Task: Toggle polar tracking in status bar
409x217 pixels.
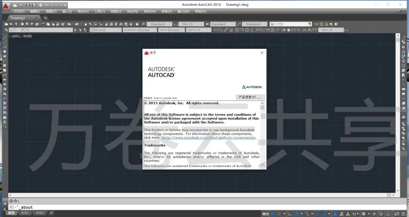Action: point(296,214)
